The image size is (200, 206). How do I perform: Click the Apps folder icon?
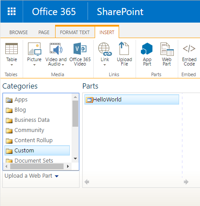point(9,100)
